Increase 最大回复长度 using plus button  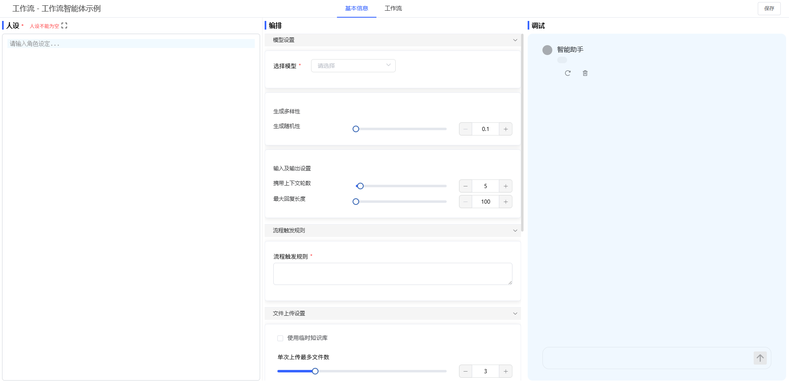pyautogui.click(x=505, y=202)
